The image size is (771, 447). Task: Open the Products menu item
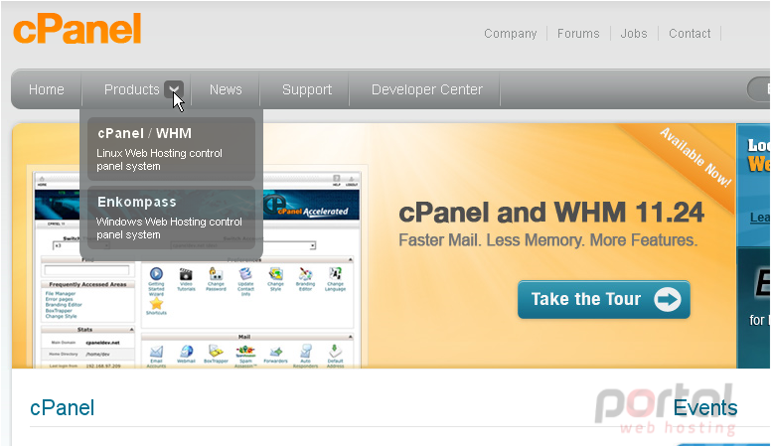tap(132, 89)
